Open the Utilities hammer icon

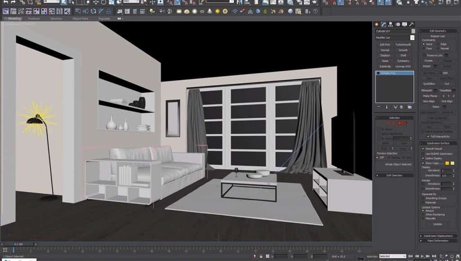pos(411,24)
